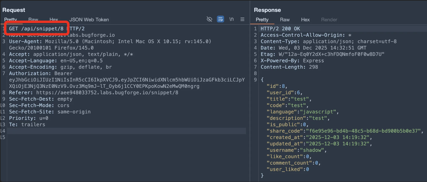Switch Request view to Raw tab
The image size is (427, 182).
pyautogui.click(x=33, y=20)
